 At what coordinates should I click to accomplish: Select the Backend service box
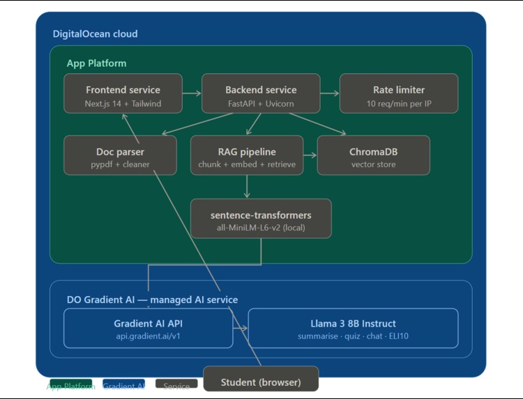261,93
